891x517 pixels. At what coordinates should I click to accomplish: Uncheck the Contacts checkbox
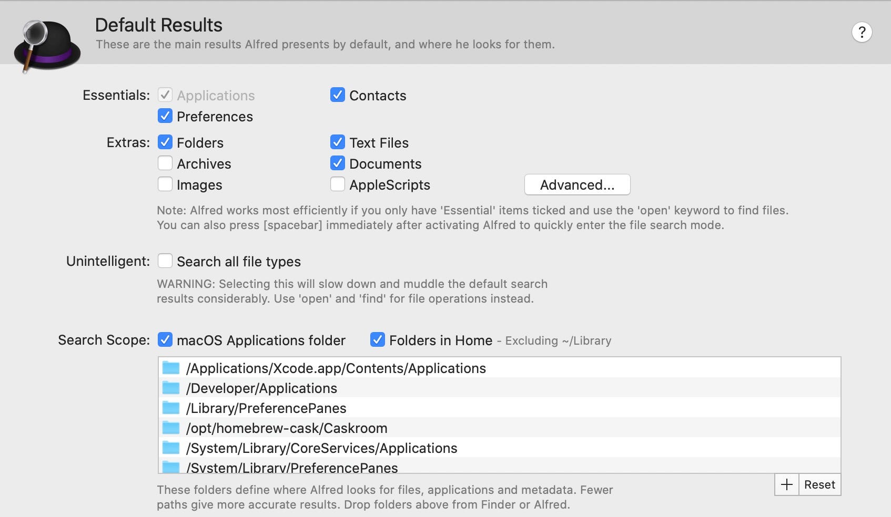338,95
